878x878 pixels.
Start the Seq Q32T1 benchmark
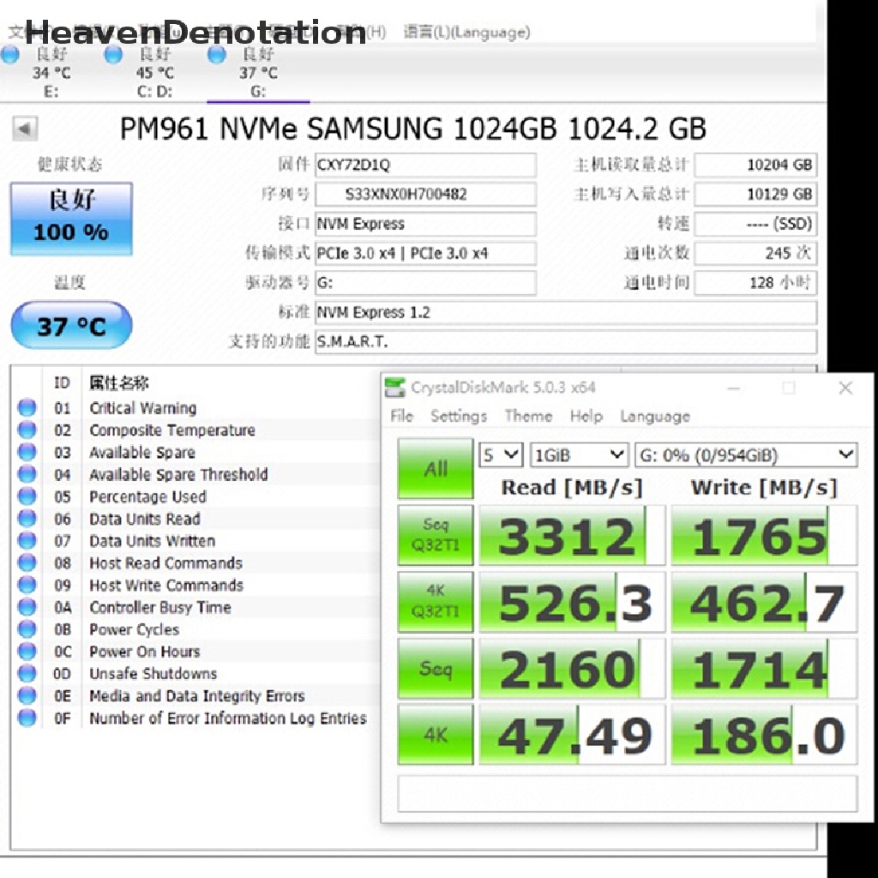[x=435, y=535]
